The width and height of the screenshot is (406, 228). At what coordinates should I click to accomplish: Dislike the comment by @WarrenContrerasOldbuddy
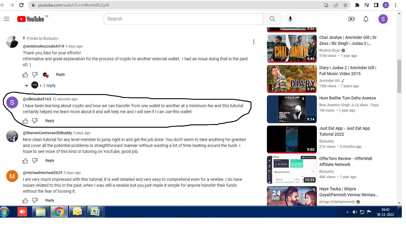coord(35,161)
